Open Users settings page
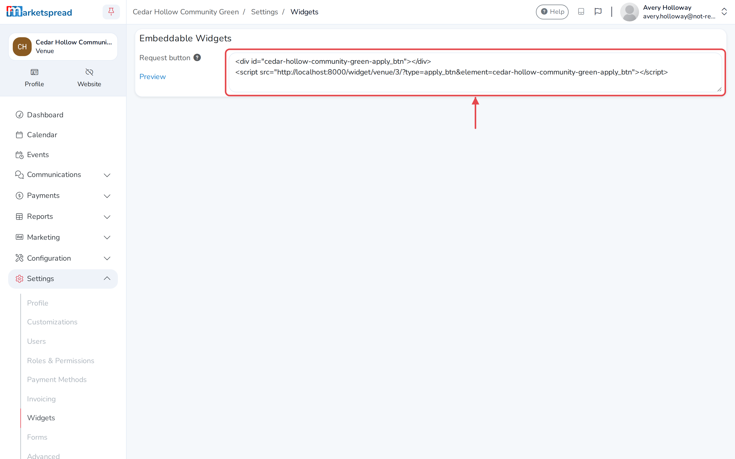 [x=36, y=341]
